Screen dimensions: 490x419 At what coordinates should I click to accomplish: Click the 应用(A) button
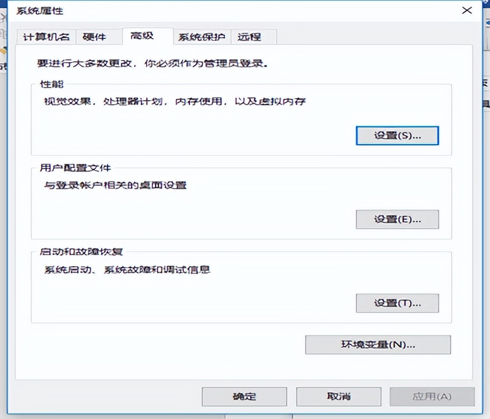click(x=432, y=397)
